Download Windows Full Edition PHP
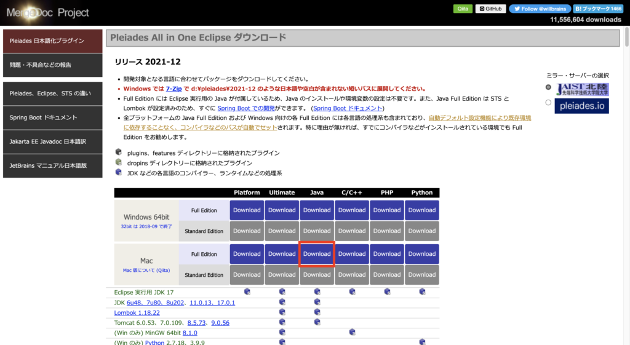Image resolution: width=630 pixels, height=345 pixels. (387, 210)
